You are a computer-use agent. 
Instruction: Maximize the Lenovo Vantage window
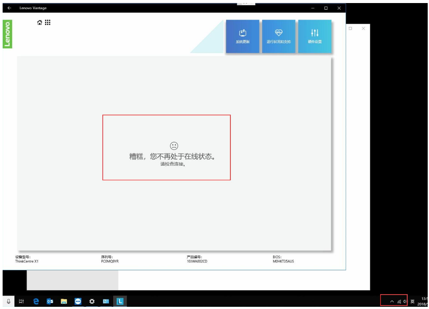(326, 8)
